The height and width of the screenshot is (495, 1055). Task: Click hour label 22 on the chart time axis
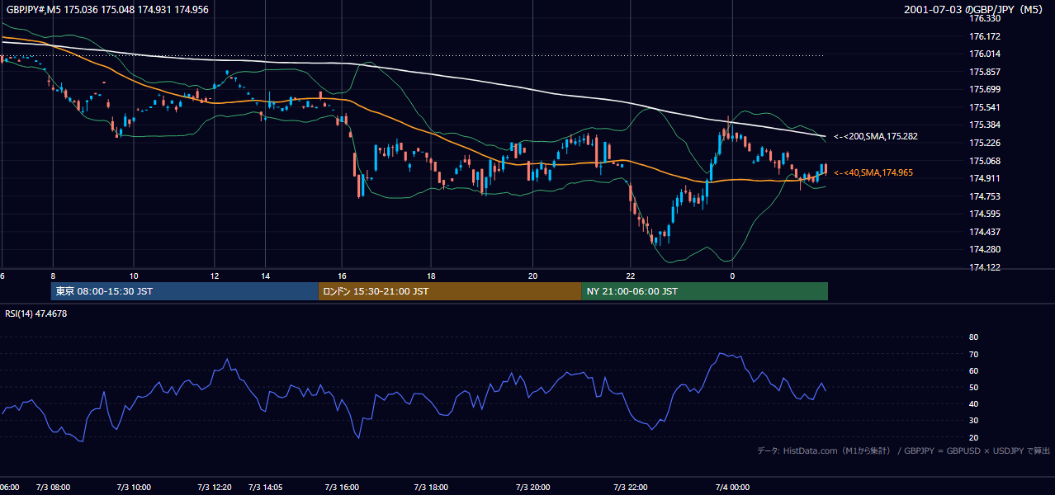point(630,276)
